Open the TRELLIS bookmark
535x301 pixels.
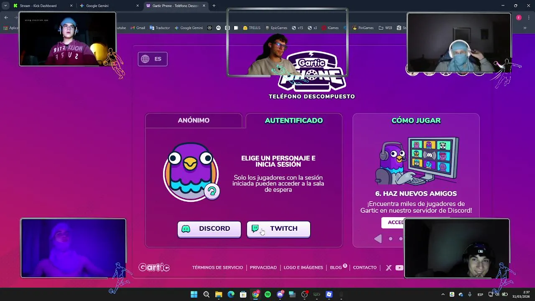pos(252,28)
